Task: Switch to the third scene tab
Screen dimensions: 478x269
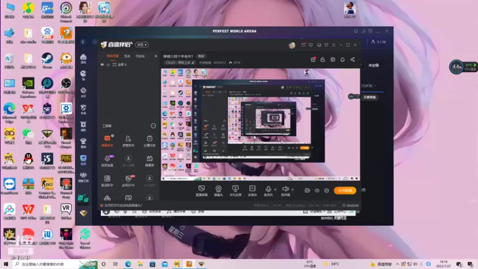Action: [x=140, y=56]
